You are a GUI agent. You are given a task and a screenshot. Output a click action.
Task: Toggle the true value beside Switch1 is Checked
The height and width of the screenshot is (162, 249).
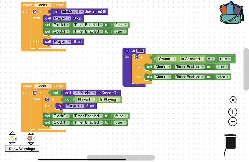point(225,59)
